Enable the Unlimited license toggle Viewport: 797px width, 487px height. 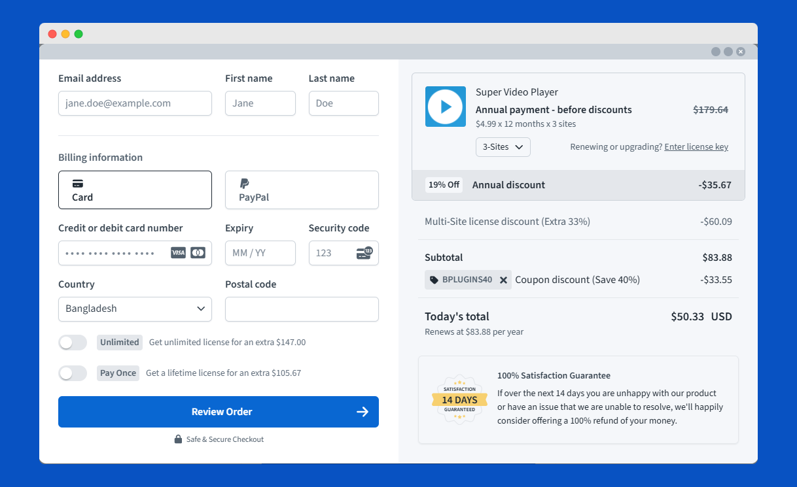(73, 342)
